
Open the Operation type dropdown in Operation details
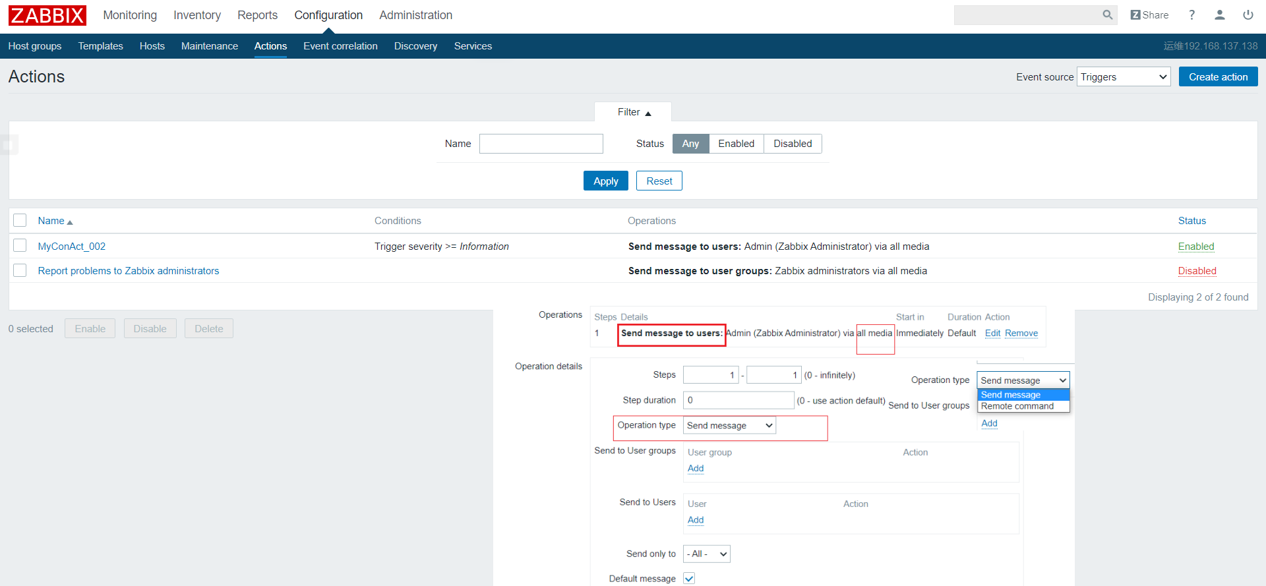[730, 425]
